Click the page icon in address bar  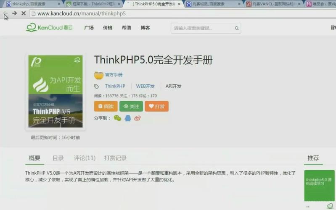(x=33, y=13)
